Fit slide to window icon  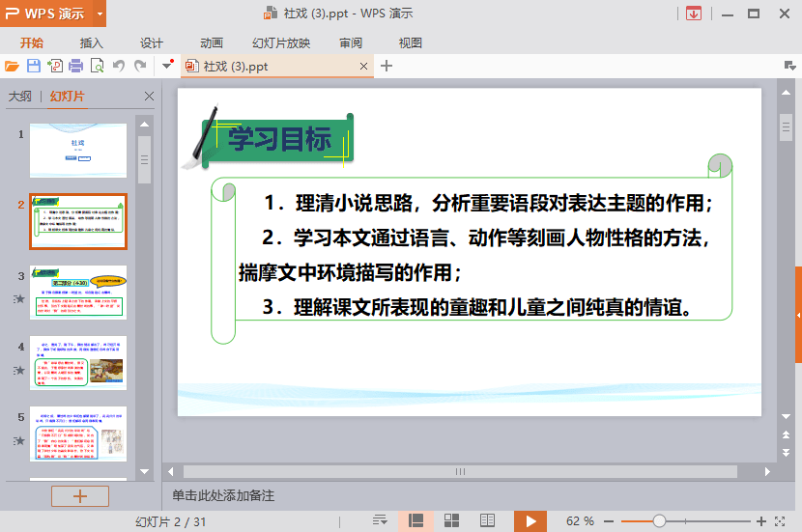tap(780, 521)
